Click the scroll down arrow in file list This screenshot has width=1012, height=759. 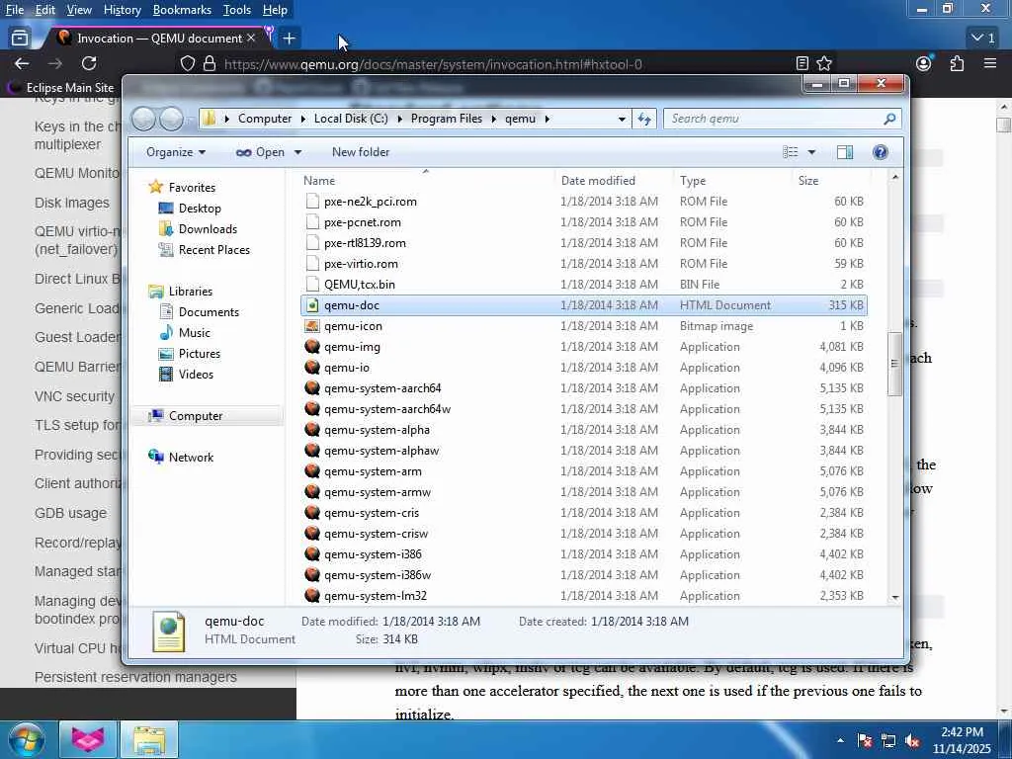click(x=895, y=598)
